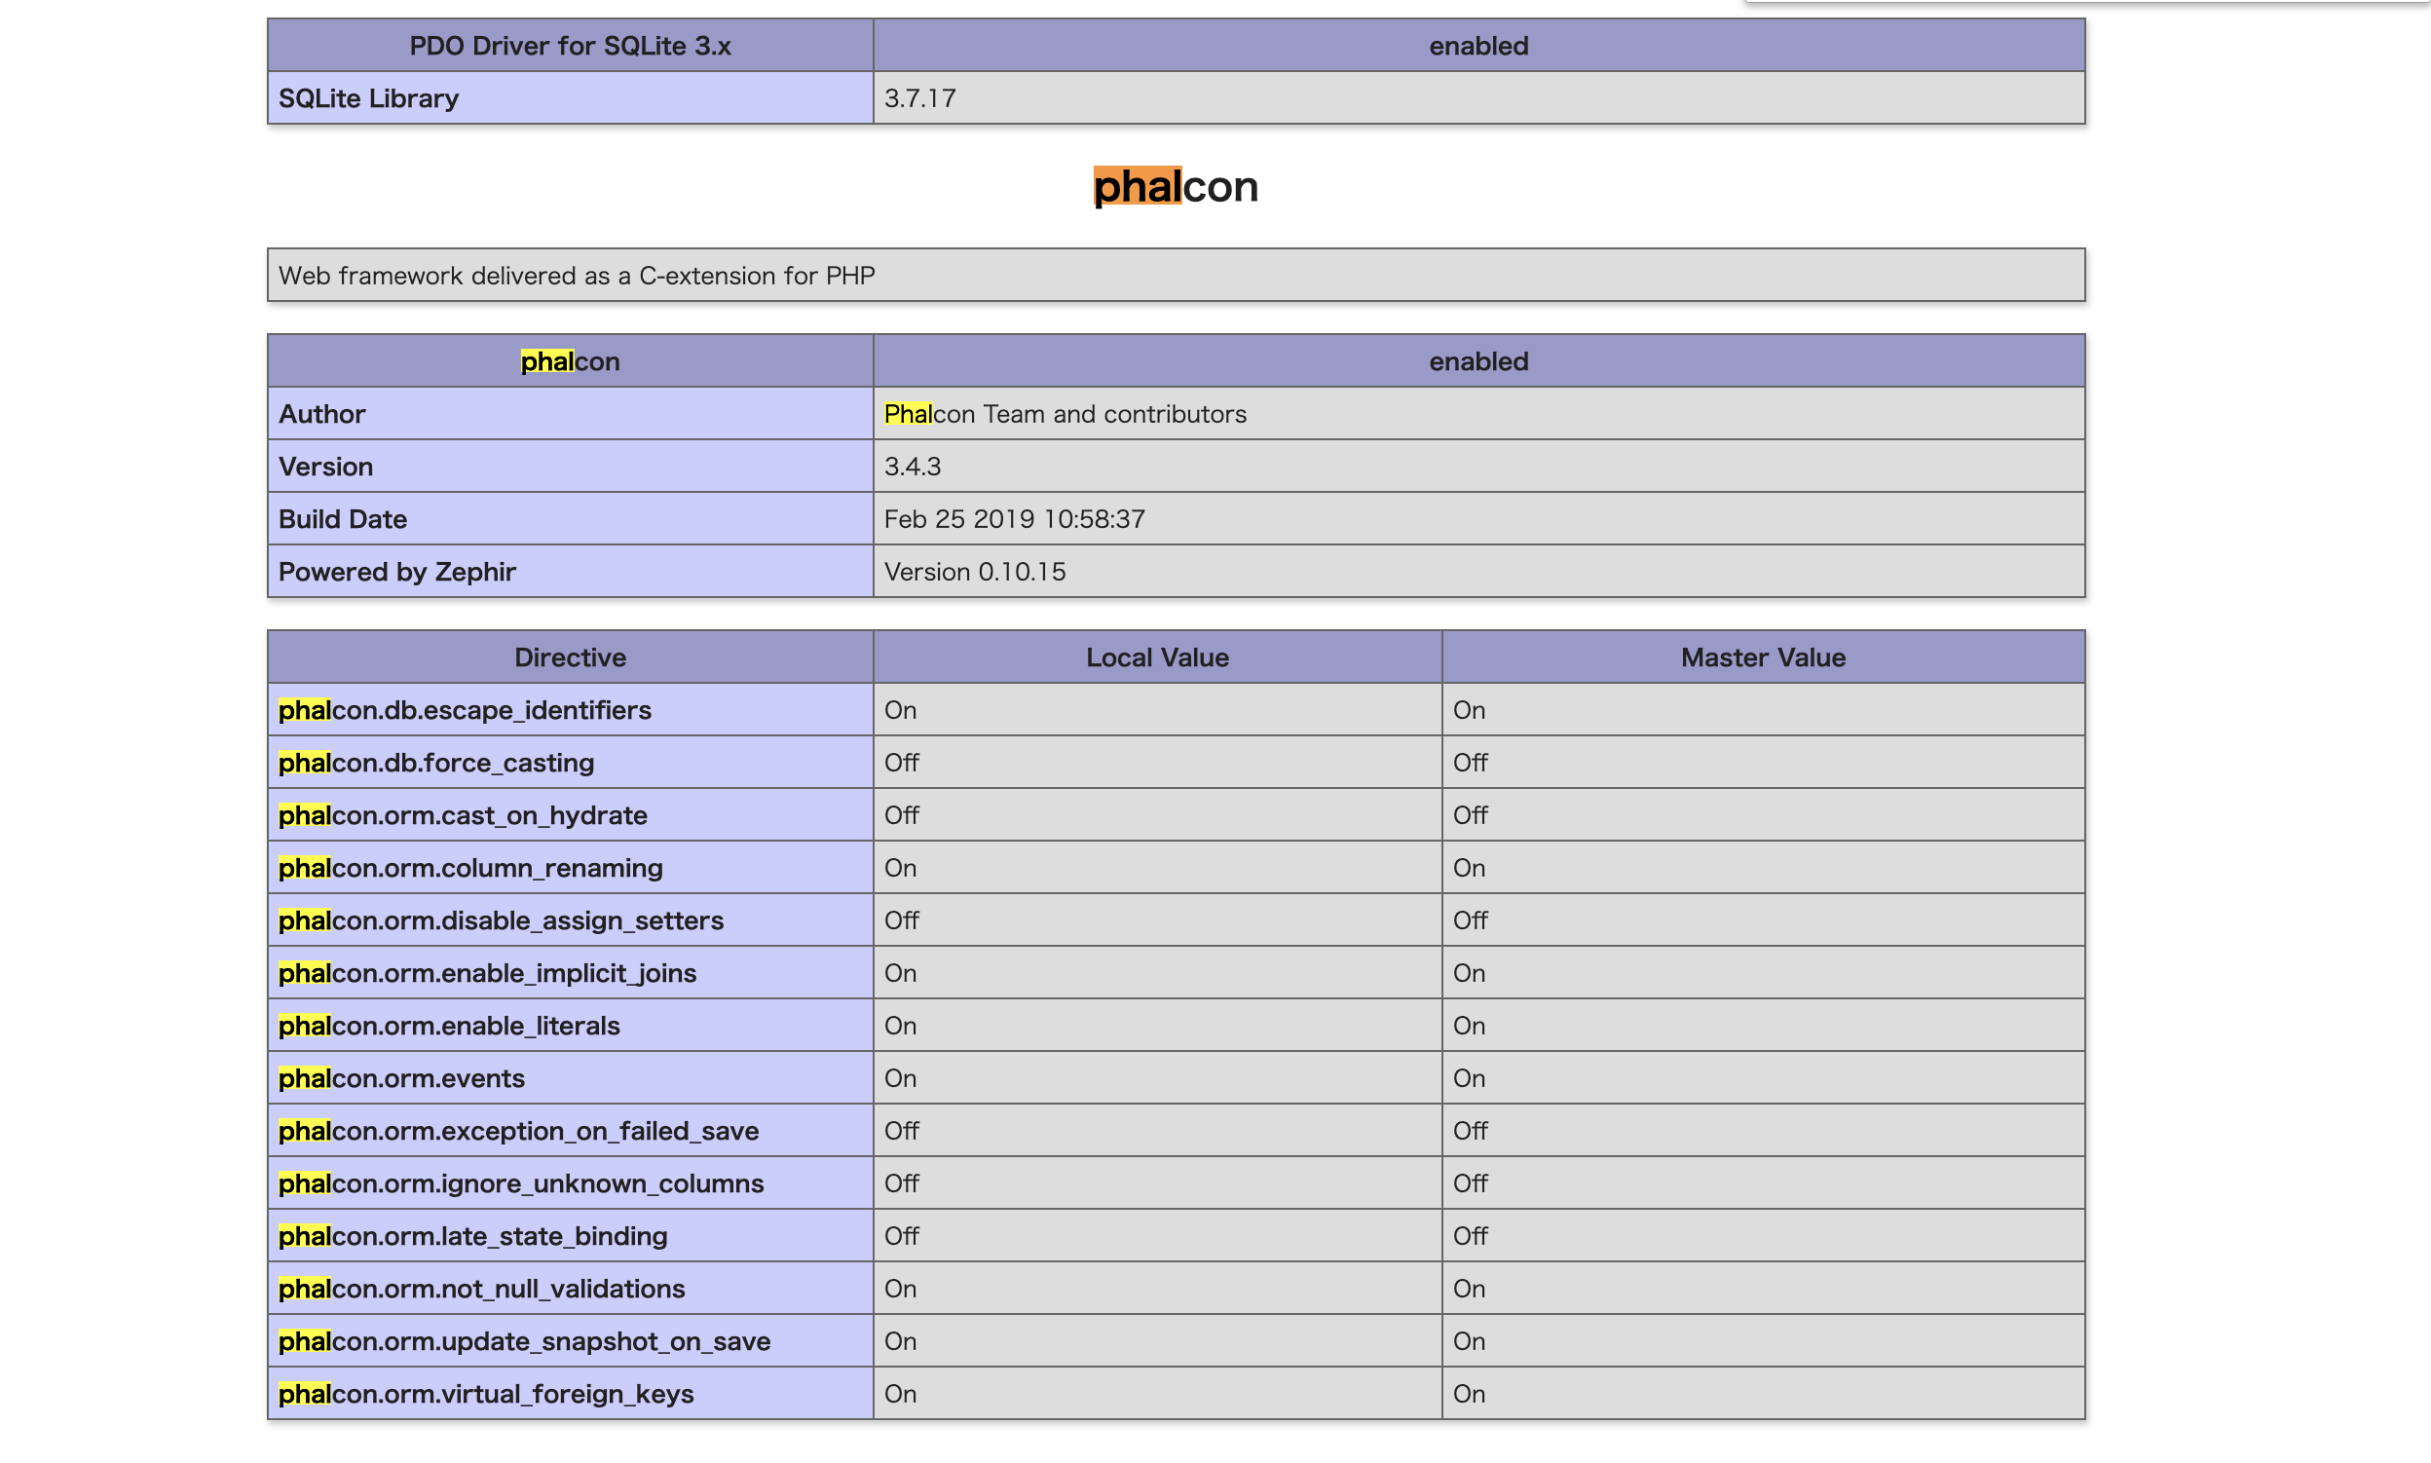Click the 'Build Date' row label

342,518
